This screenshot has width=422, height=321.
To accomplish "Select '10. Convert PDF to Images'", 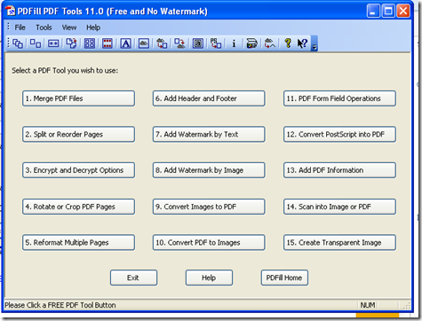I will coord(209,243).
